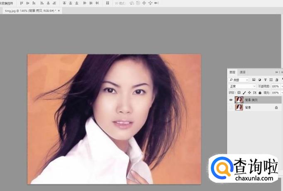Click the lock image pixels brush icon
Screen dimensions: 283x191
pyautogui.click(x=244, y=93)
